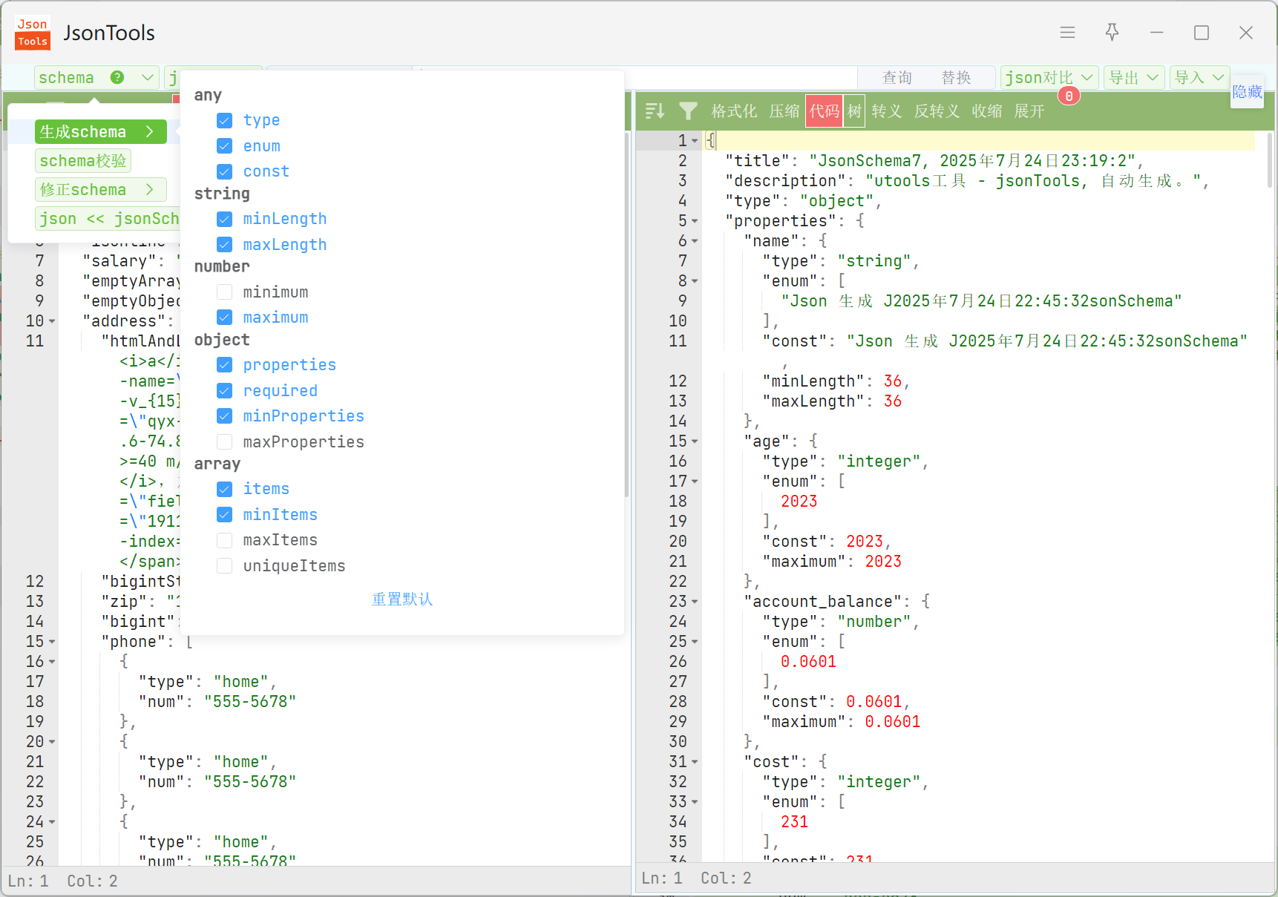This screenshot has height=897, width=1278.
Task: Click the JsonTools app logo
Action: 33,33
